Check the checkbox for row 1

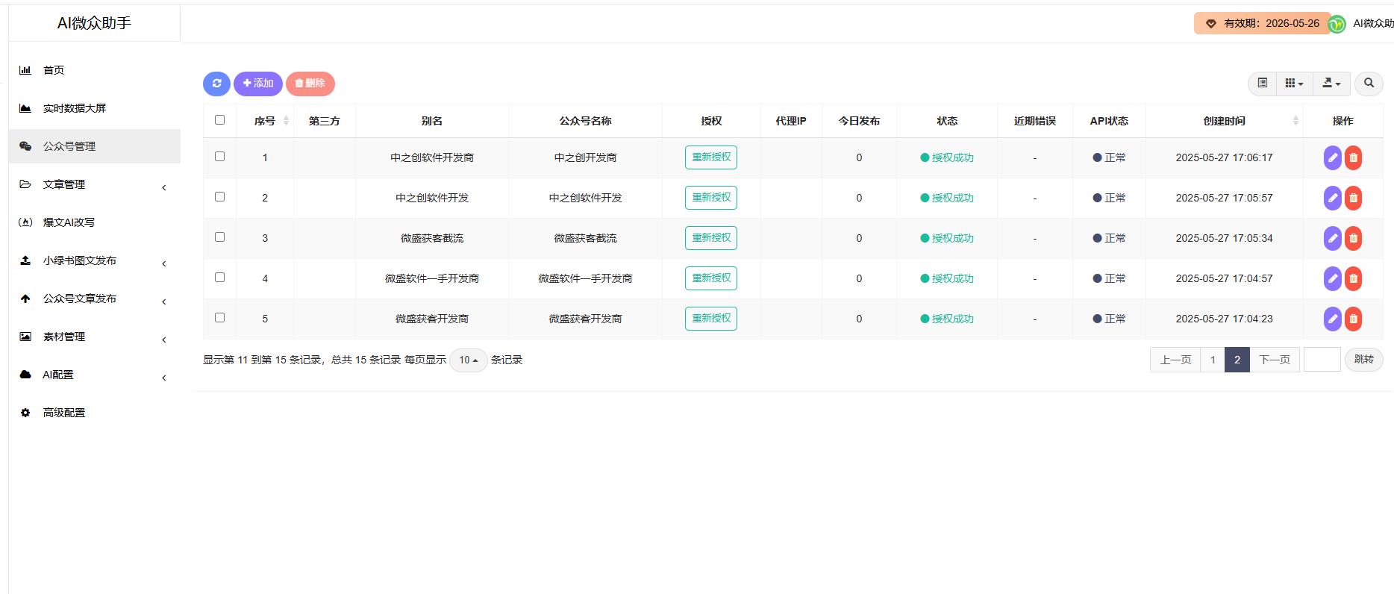point(219,156)
